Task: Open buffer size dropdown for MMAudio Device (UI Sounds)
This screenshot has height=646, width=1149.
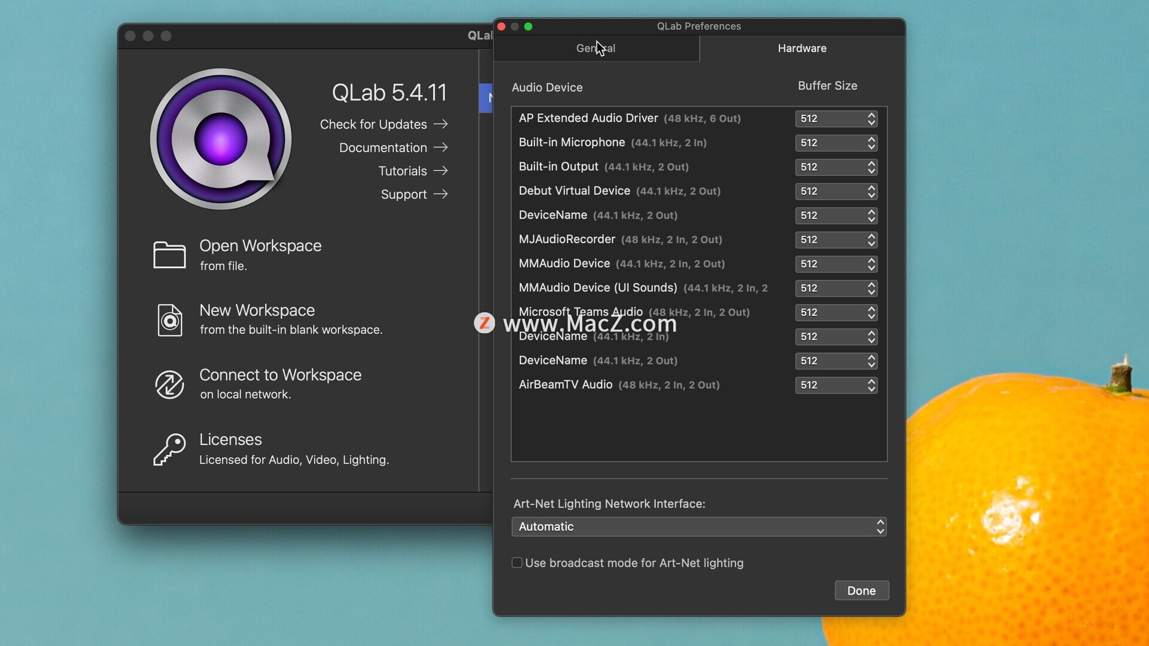Action: (x=836, y=288)
